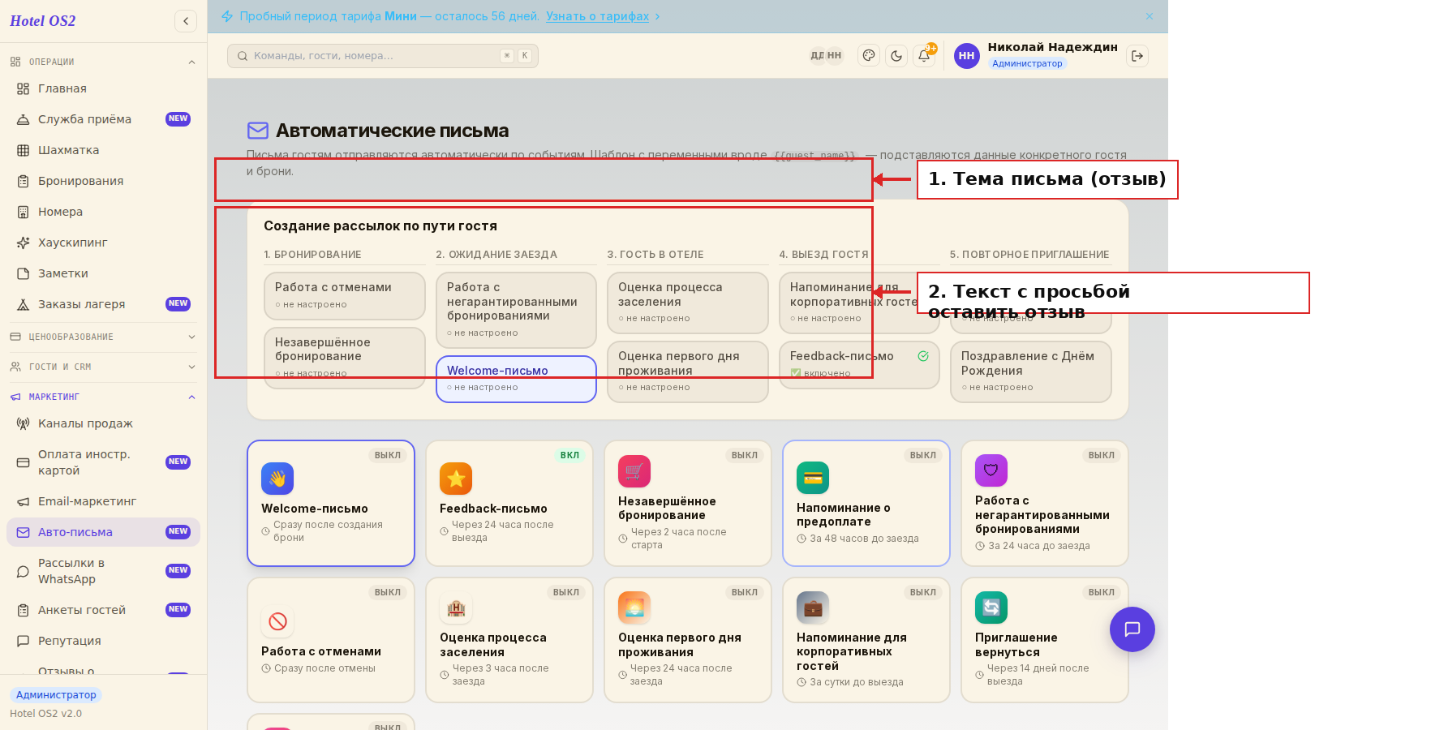Expand the ГОСТИ И CRM sidebar section
The width and height of the screenshot is (1444, 730).
point(103,367)
